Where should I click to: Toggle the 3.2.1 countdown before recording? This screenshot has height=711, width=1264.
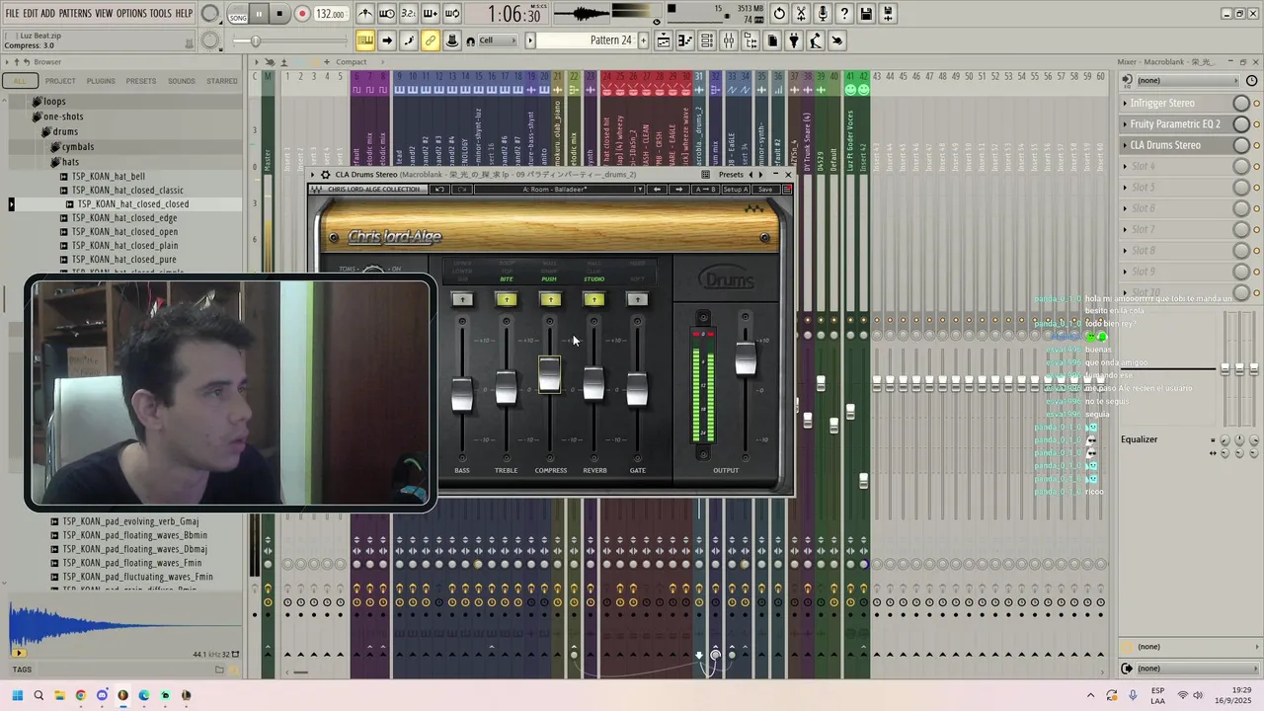pyautogui.click(x=409, y=14)
